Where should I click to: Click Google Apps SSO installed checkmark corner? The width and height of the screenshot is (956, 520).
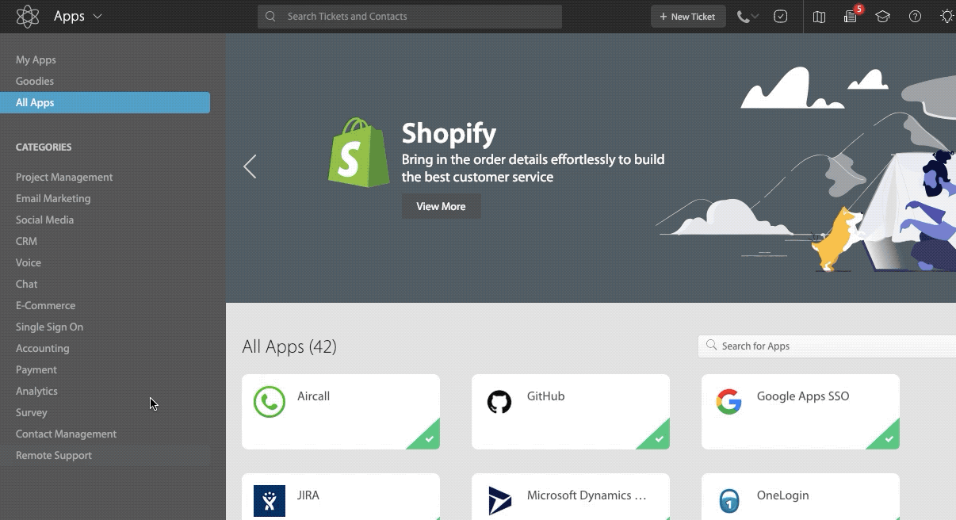click(888, 438)
